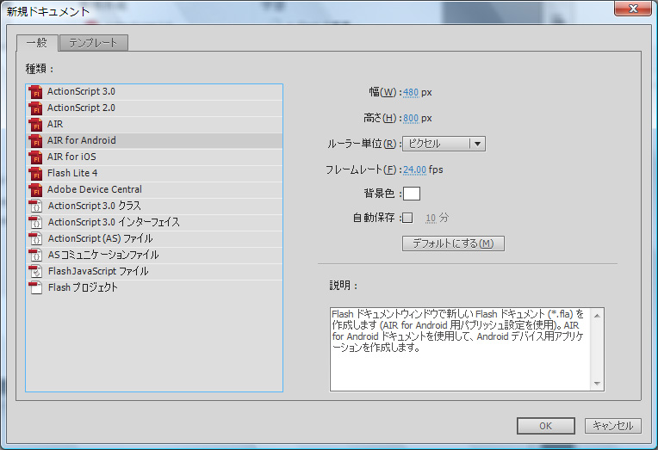Select ActionScript 3.0 インターフェイス entry

pyautogui.click(x=154, y=222)
